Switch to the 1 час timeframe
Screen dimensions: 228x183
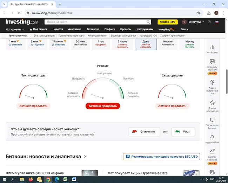coord(101,43)
